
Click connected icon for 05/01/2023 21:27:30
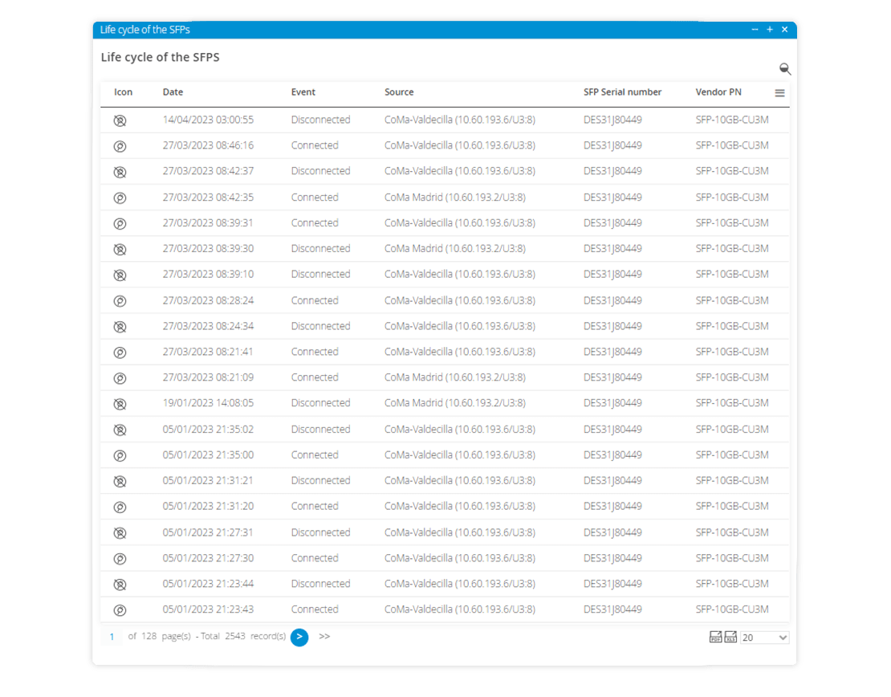(120, 558)
